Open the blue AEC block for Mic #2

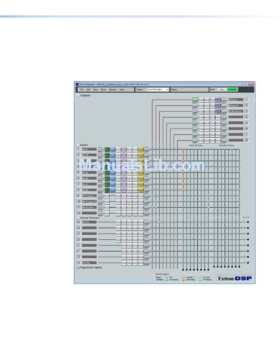click(x=113, y=155)
